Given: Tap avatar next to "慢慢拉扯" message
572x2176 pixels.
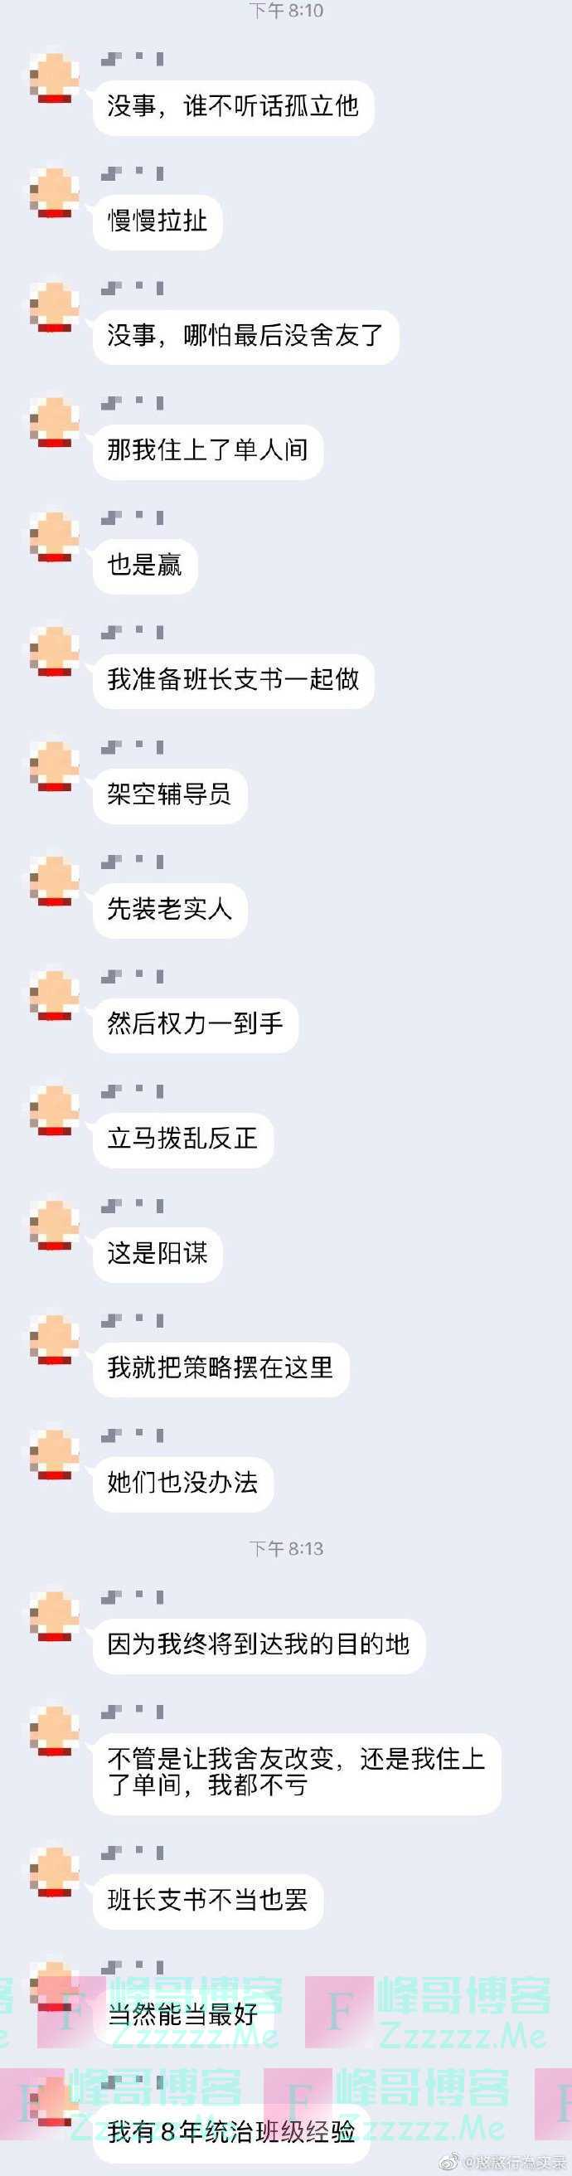Looking at the screenshot, I should tap(55, 193).
